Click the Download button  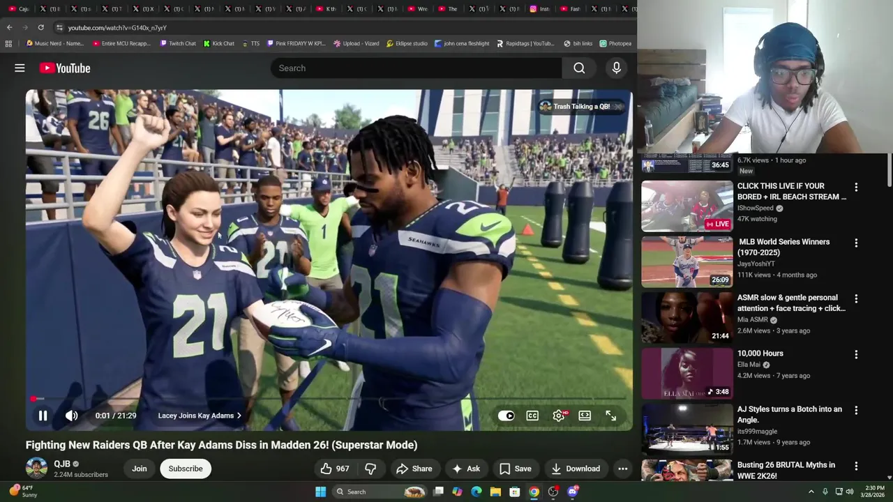[x=576, y=469]
